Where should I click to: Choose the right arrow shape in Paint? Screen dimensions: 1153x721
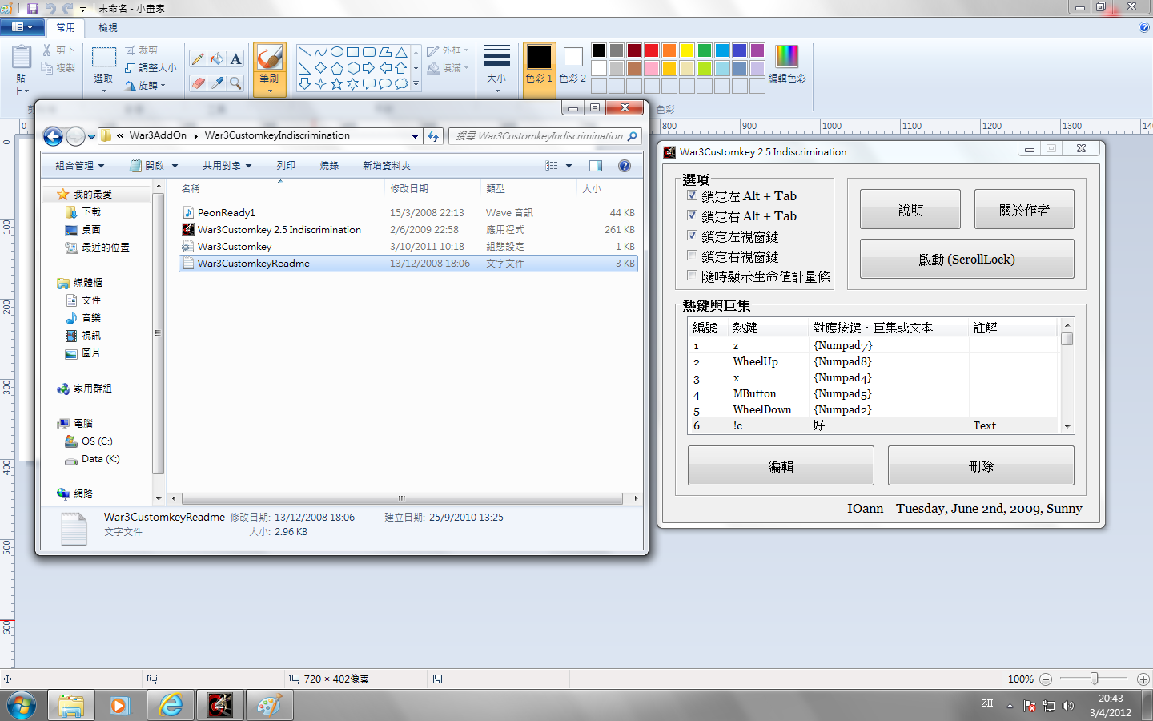(x=369, y=68)
